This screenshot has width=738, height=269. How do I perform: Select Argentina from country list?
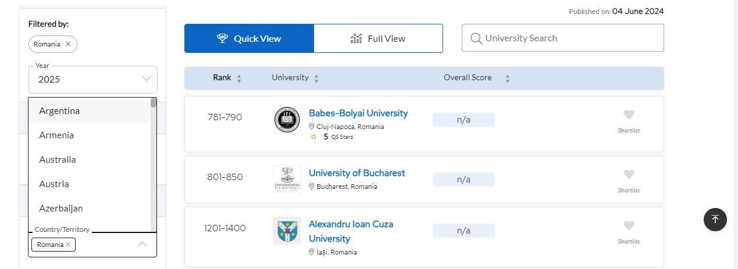[x=59, y=110]
